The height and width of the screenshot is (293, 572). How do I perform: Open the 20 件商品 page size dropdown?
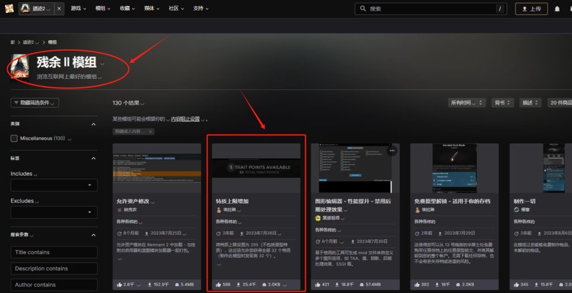tap(559, 103)
